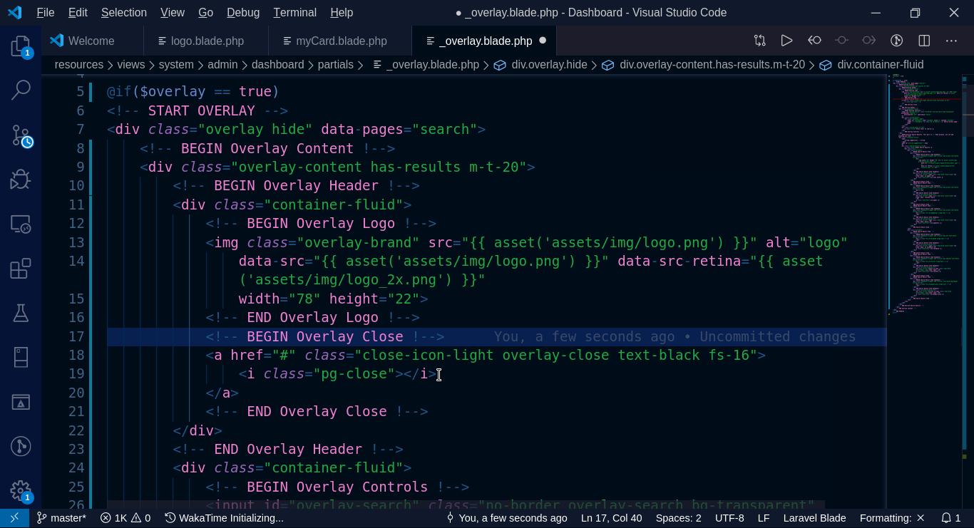Toggle the Formatting status bar item
Screen dimensions: 974x528
pos(891,518)
